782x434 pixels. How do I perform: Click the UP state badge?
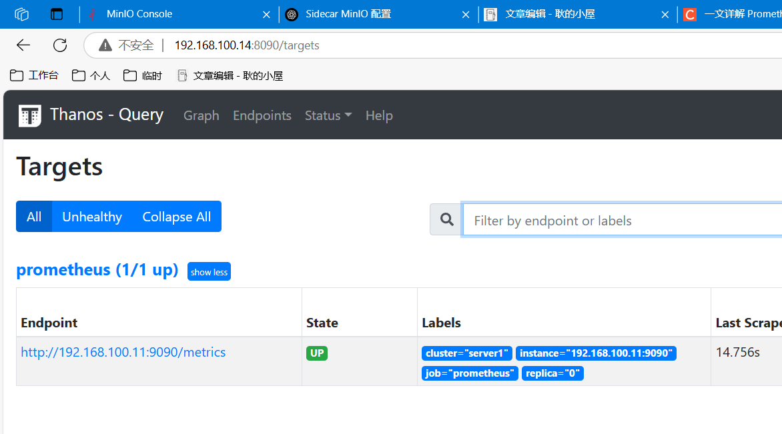pos(317,353)
